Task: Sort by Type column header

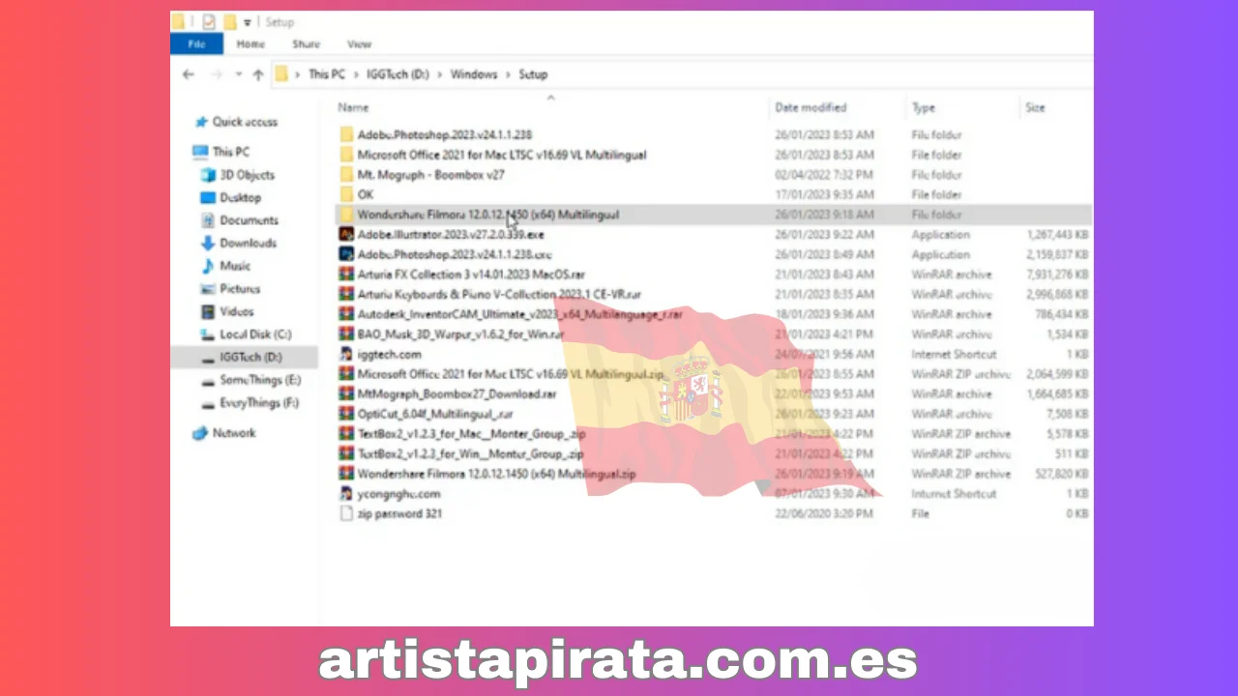Action: tap(923, 107)
